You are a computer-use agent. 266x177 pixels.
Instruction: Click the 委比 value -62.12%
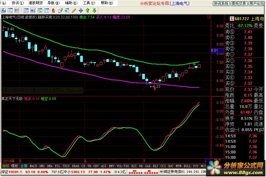pyautogui.click(x=245, y=26)
